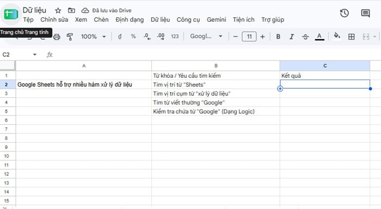Open the Tiện ích menu
The height and width of the screenshot is (209, 381).
coord(243,20)
